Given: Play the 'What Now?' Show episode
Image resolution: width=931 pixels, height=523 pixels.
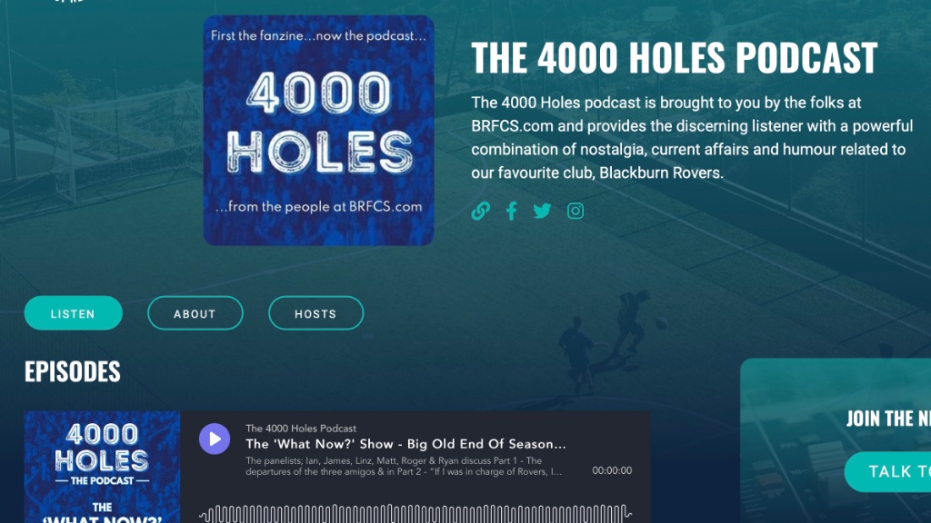Looking at the screenshot, I should pos(215,439).
